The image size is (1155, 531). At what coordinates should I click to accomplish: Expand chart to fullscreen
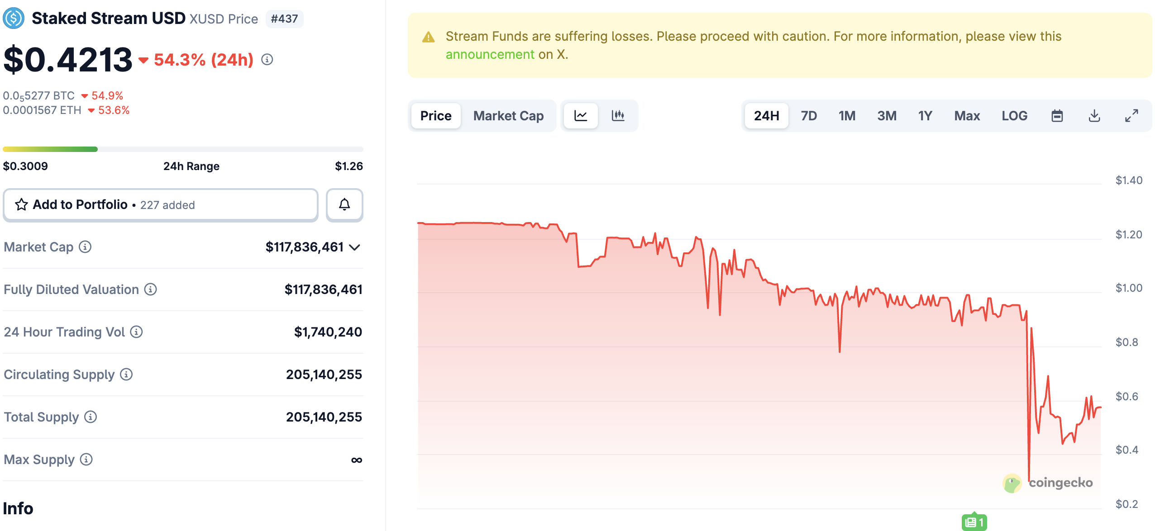point(1131,116)
